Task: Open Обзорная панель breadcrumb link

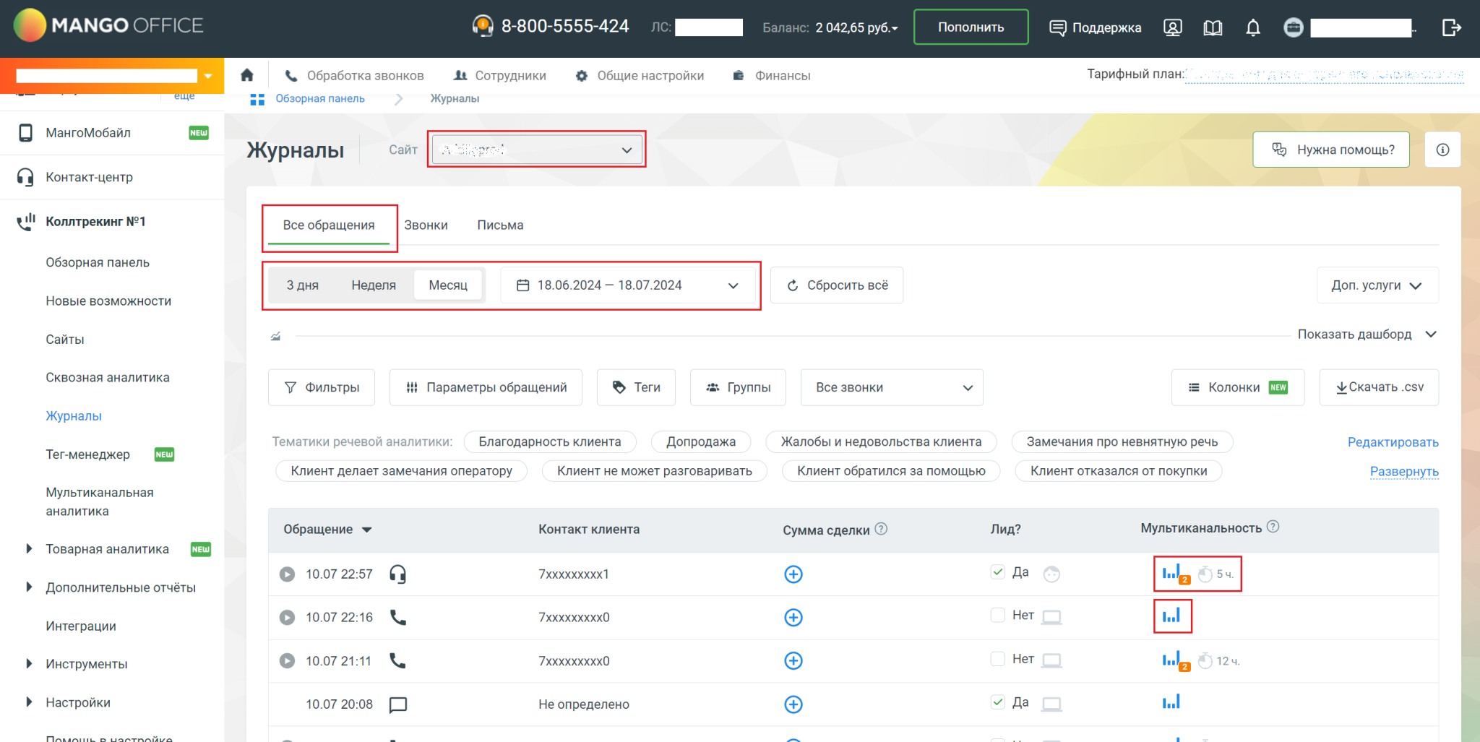Action: pos(319,98)
